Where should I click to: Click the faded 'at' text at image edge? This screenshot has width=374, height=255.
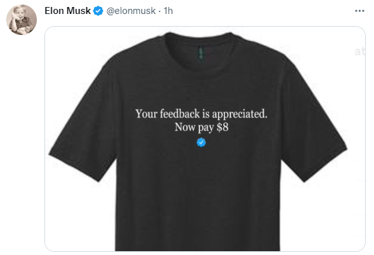coord(359,52)
